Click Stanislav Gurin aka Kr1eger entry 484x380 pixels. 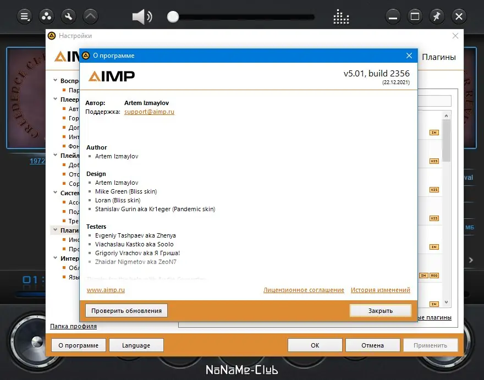click(155, 209)
